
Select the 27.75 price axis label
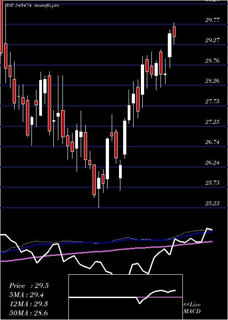[212, 101]
